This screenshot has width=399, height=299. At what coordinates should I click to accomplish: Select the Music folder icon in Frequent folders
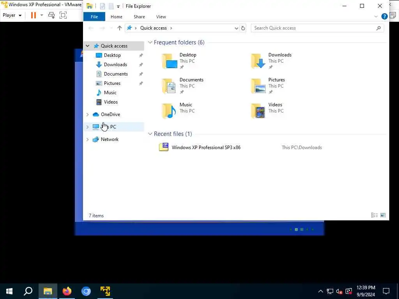click(169, 111)
